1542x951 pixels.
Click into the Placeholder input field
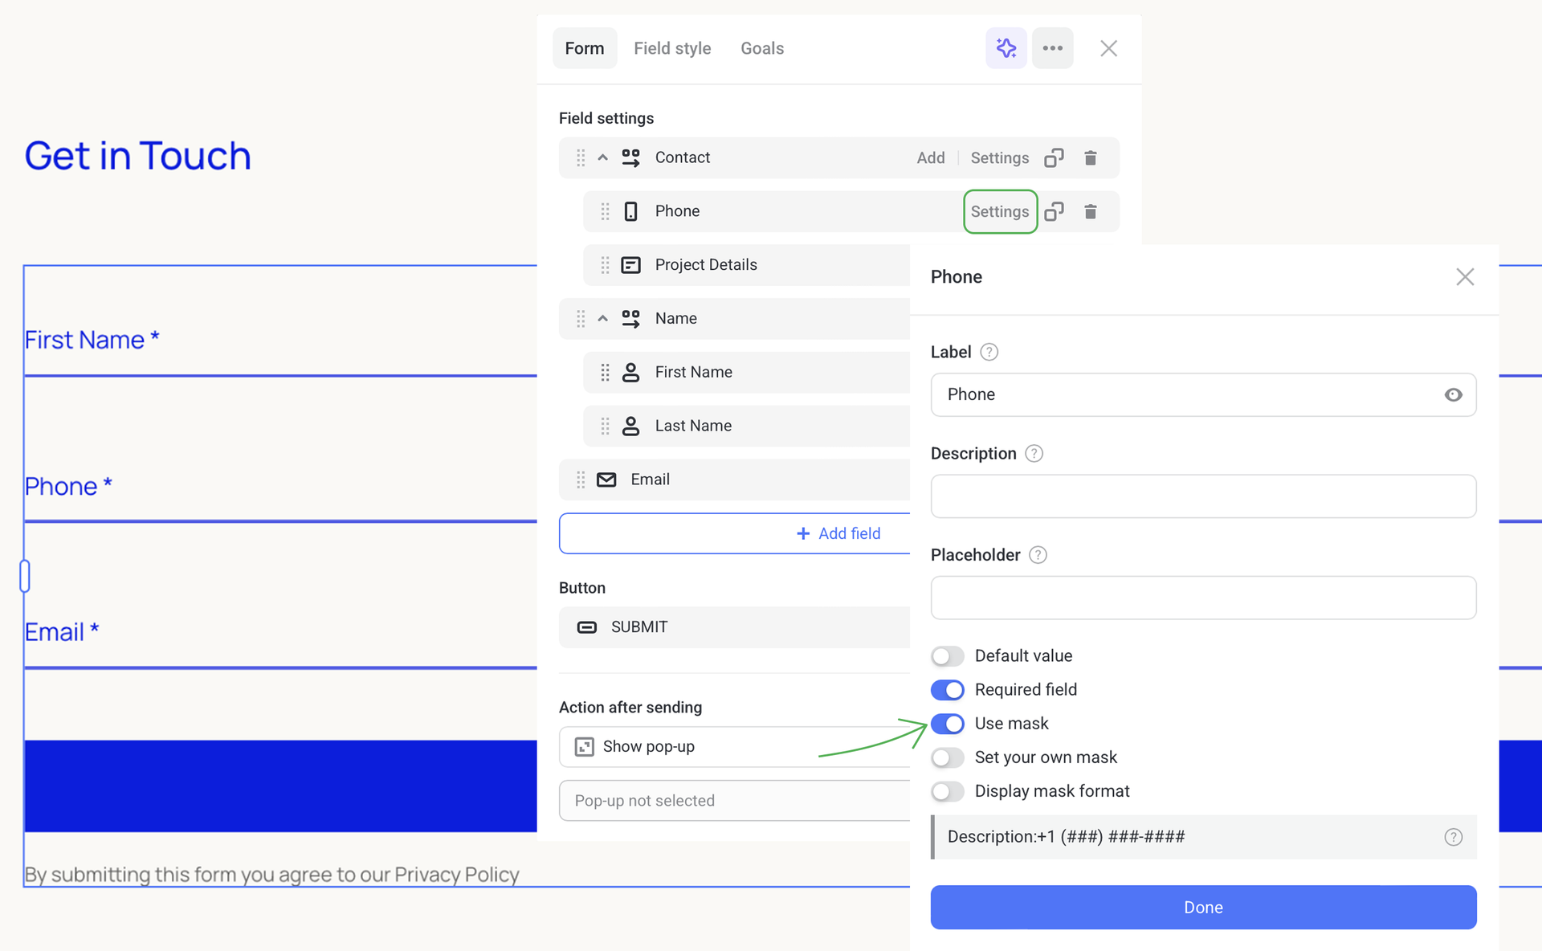pyautogui.click(x=1202, y=598)
